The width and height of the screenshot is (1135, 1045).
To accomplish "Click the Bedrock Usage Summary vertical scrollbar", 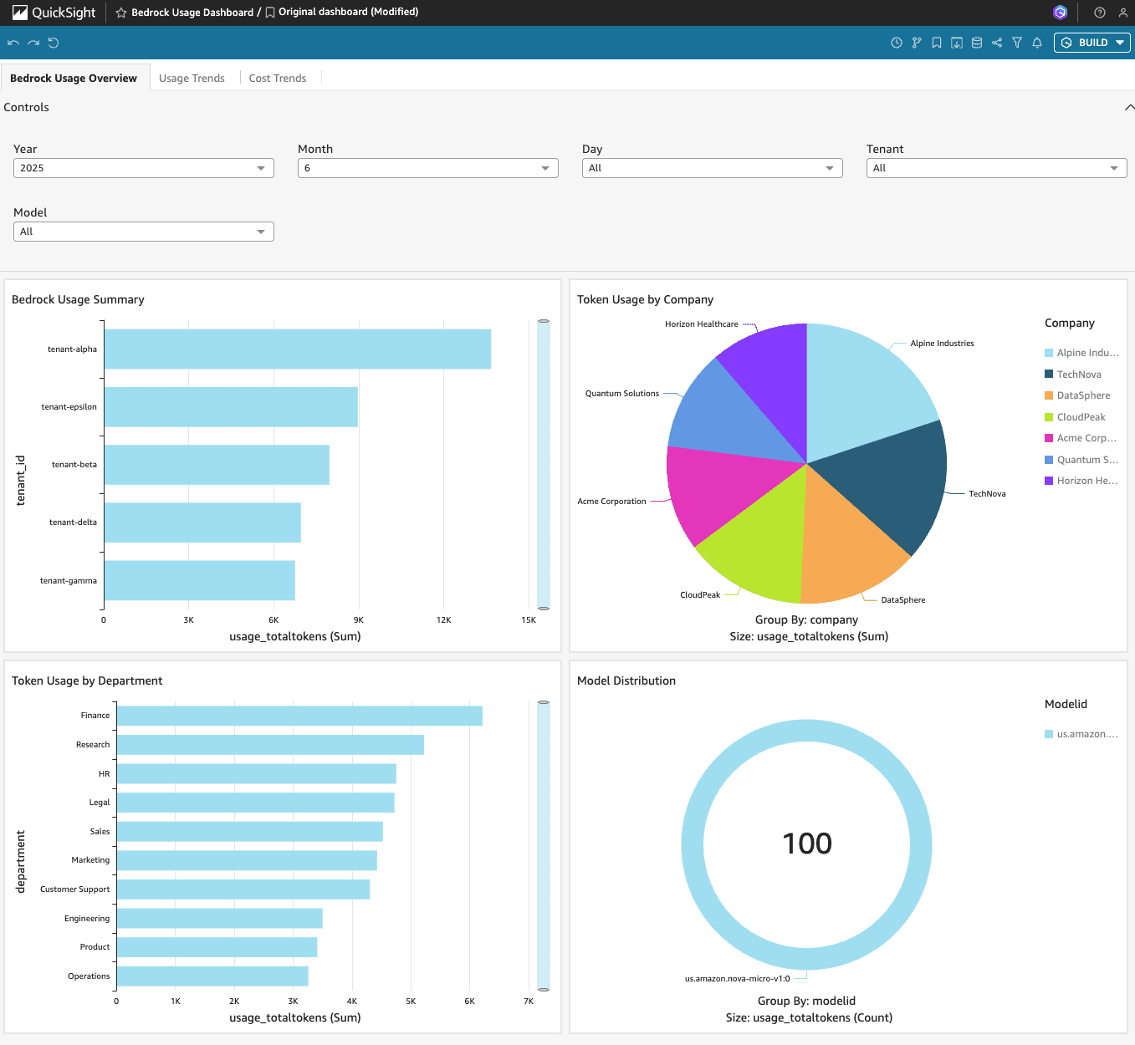I will click(544, 464).
